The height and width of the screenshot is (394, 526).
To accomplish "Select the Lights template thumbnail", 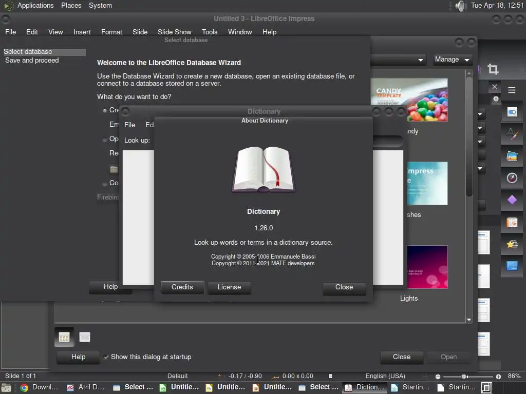I will pyautogui.click(x=427, y=267).
